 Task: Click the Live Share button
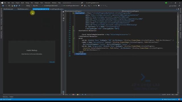coord(173,6)
